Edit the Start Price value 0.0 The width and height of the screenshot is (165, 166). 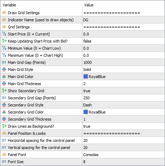click(x=123, y=34)
